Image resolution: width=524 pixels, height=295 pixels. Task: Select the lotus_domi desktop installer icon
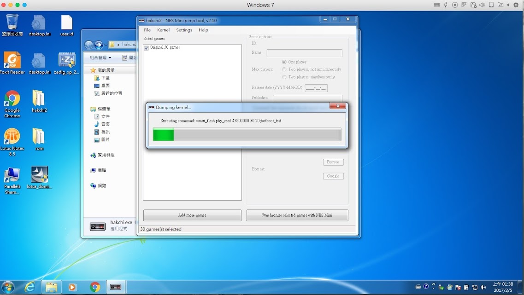(x=39, y=178)
